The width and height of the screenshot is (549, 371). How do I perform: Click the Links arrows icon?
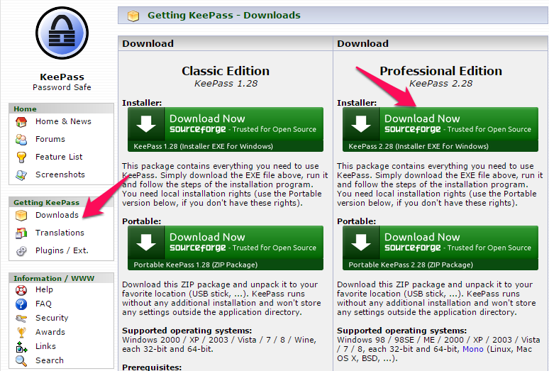21,346
